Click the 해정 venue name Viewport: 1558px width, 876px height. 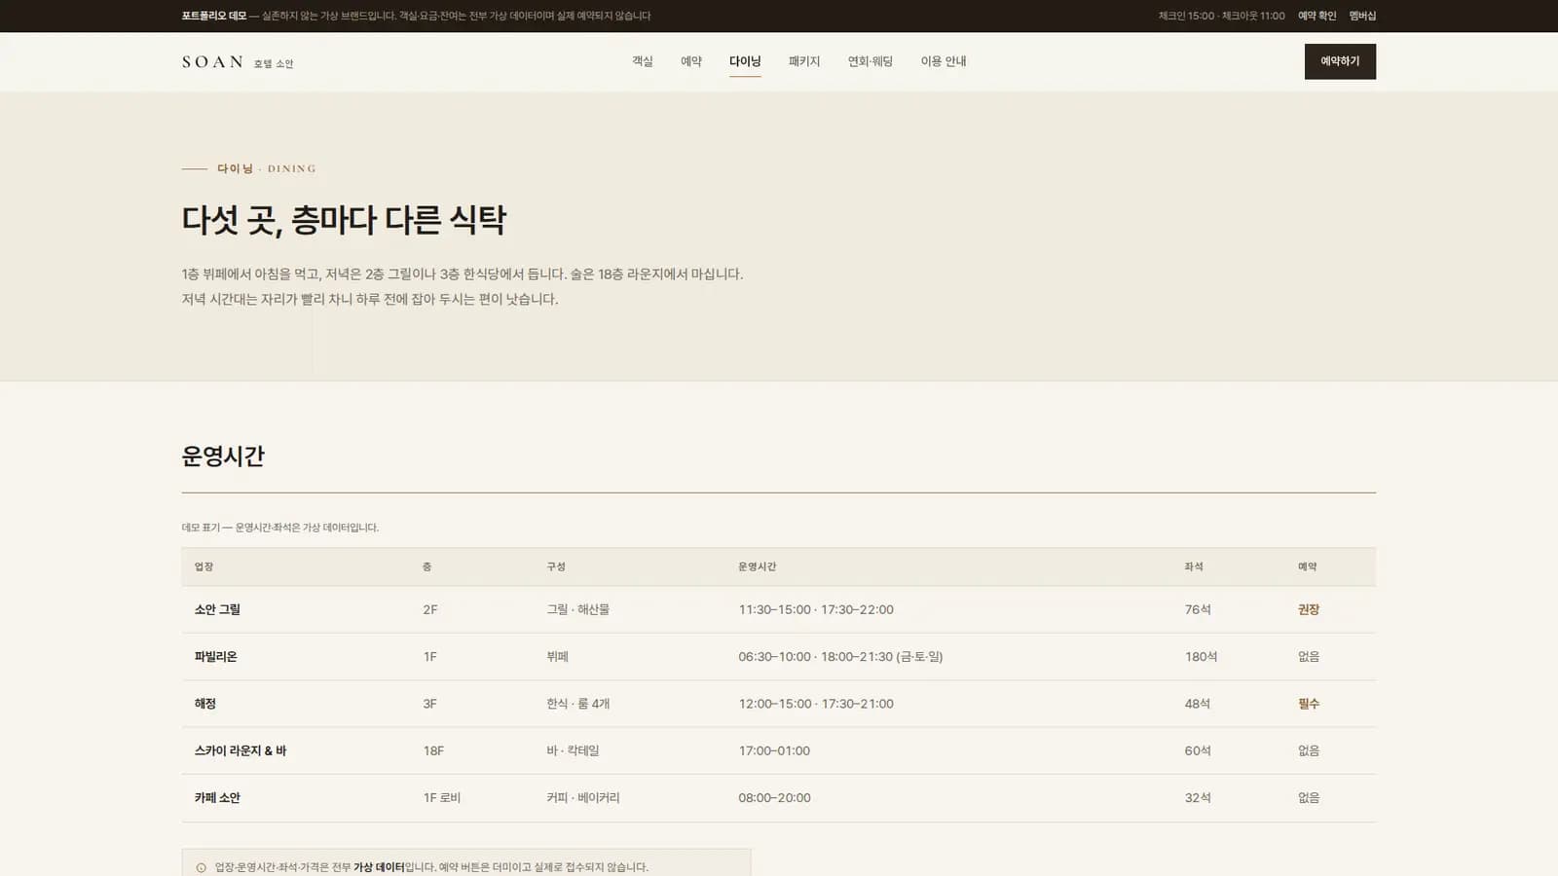pos(205,704)
